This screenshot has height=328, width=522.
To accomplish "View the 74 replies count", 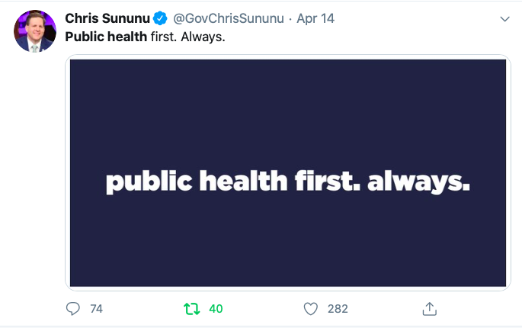I will click(x=96, y=309).
